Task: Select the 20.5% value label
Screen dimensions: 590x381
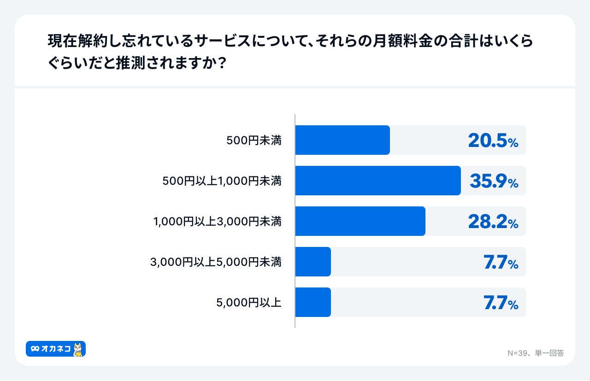Action: click(493, 141)
